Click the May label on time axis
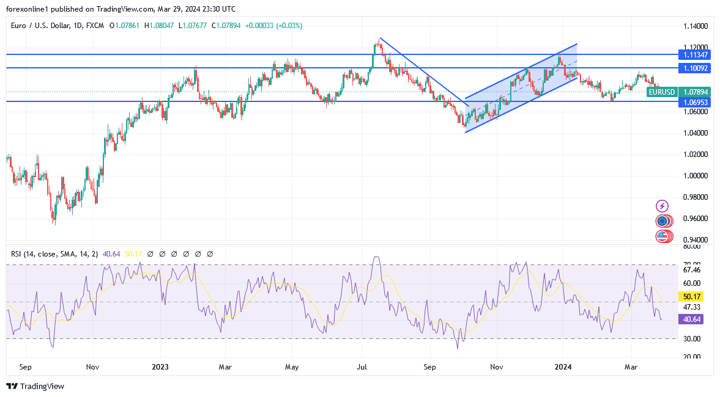720x397 pixels. 292,366
